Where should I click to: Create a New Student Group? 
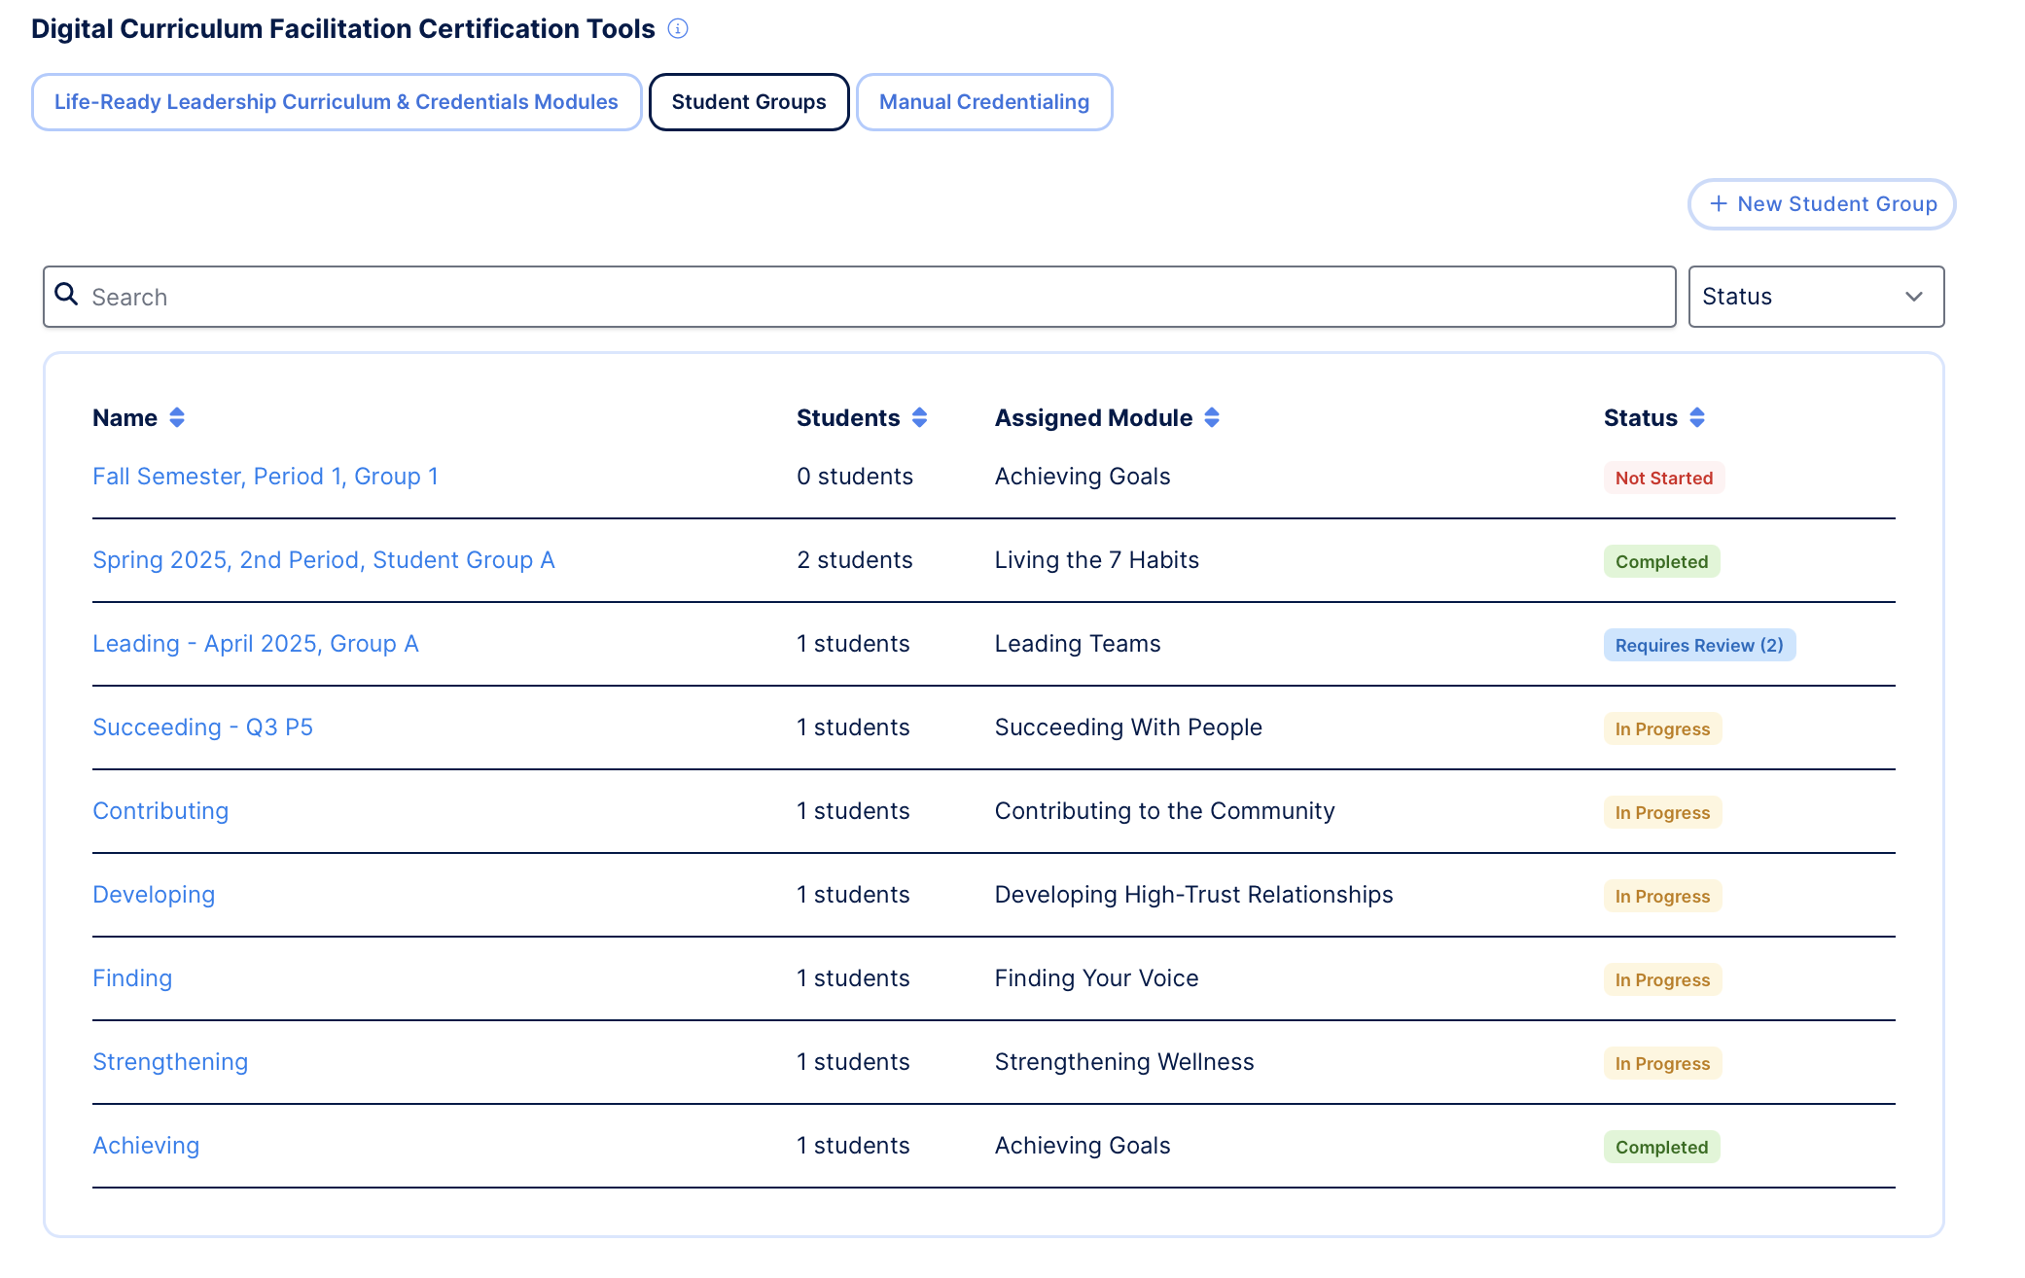tap(1821, 204)
